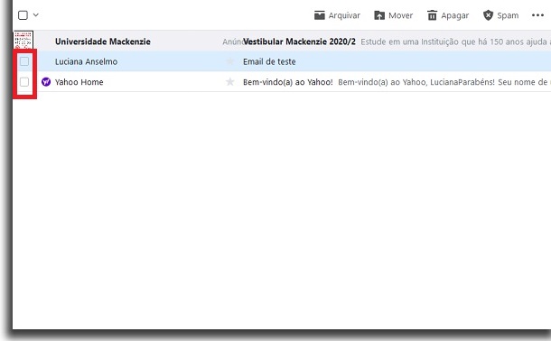Star the Bem-vindo(a) ao Yahoo message

click(229, 82)
